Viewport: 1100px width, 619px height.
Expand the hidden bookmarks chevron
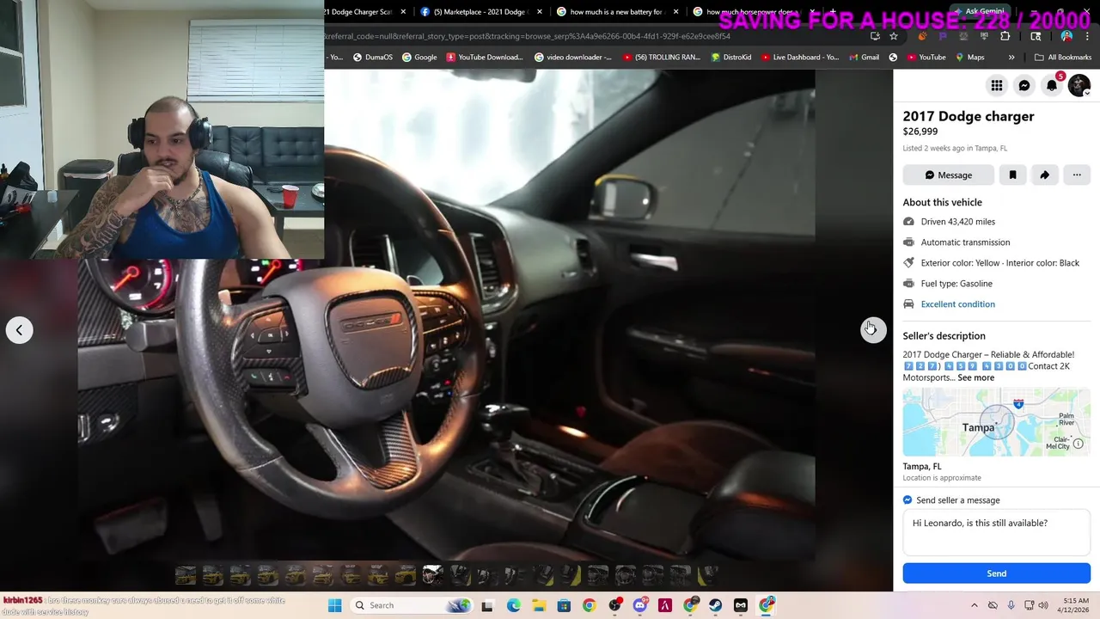[x=1011, y=58]
